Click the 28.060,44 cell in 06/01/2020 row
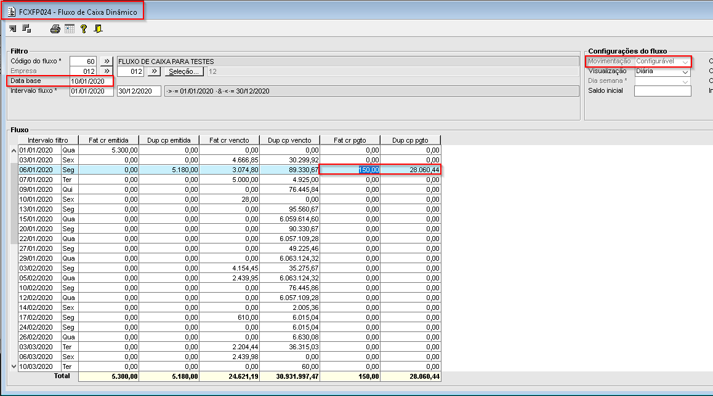This screenshot has width=713, height=396. click(x=411, y=170)
